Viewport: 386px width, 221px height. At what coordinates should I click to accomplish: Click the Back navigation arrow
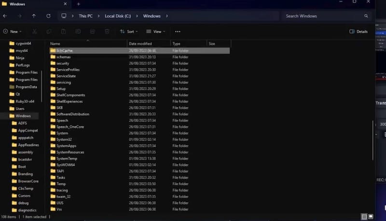[5, 16]
